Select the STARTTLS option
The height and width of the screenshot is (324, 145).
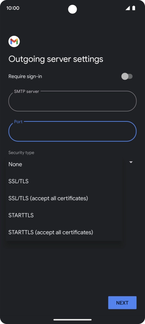(x=64, y=215)
